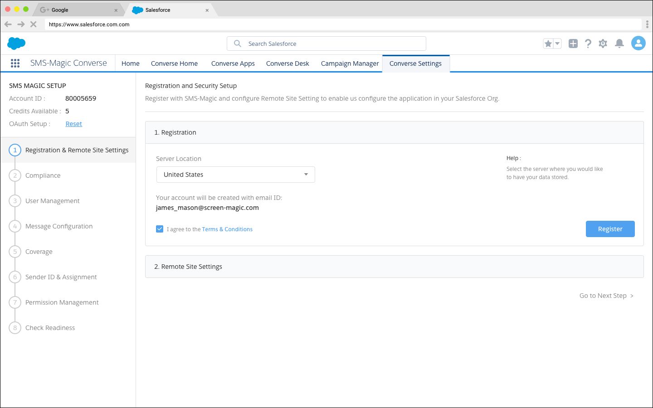Click Go to Next Step
653x408 pixels.
pos(607,296)
